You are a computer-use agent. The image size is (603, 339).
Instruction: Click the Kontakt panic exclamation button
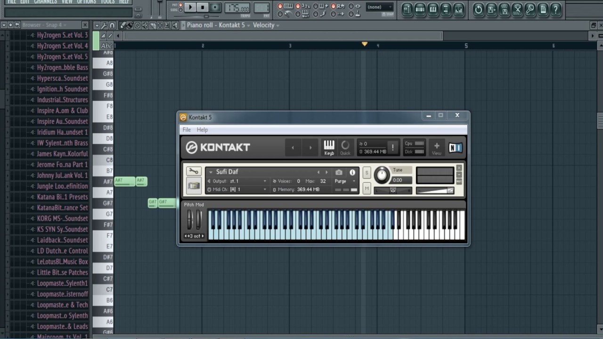(392, 147)
